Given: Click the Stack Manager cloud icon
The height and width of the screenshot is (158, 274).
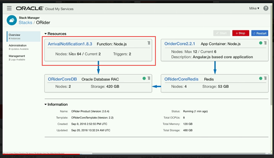Looking at the screenshot, I should click(12, 20).
